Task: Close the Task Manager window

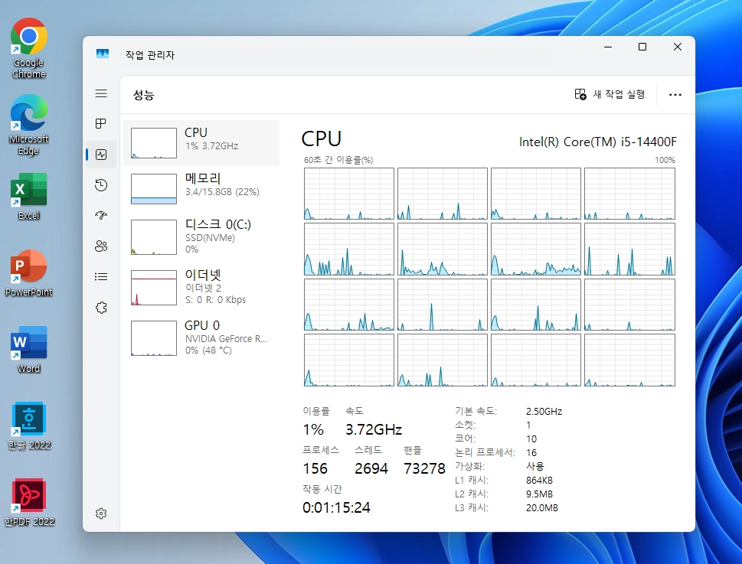Action: tap(678, 47)
